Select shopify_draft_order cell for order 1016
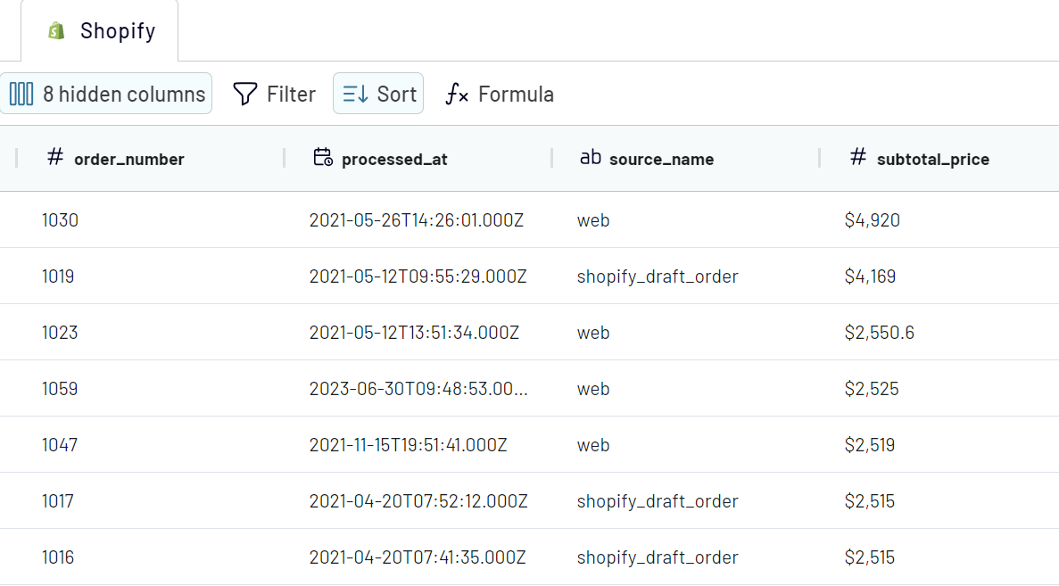Screen dimensions: 1059x586 coord(658,557)
